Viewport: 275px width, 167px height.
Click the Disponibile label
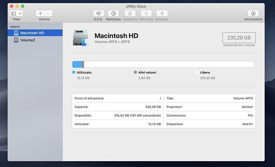(83, 116)
